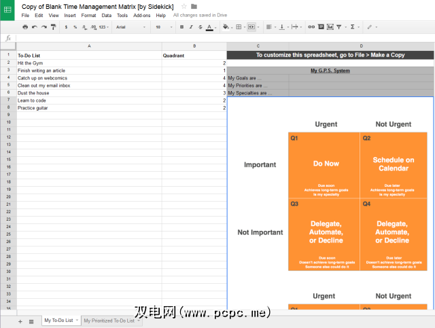This screenshot has width=435, height=328.
Task: Open the text color picker
Action: [x=209, y=27]
